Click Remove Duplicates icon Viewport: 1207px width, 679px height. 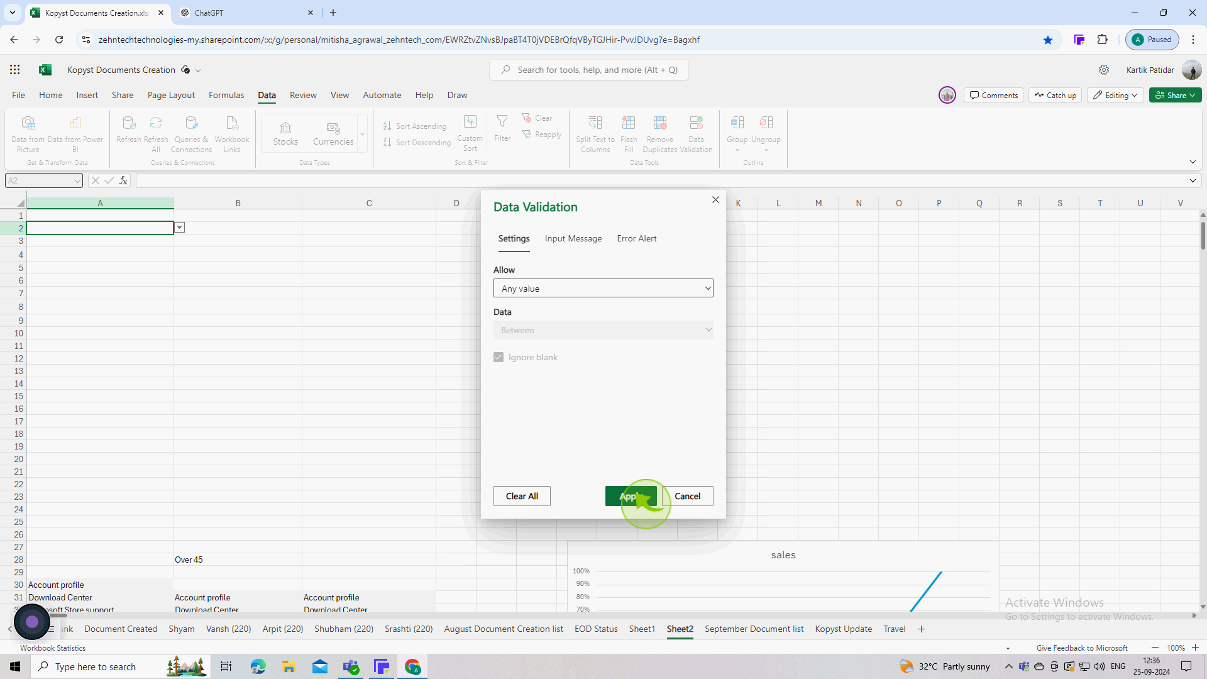[660, 123]
